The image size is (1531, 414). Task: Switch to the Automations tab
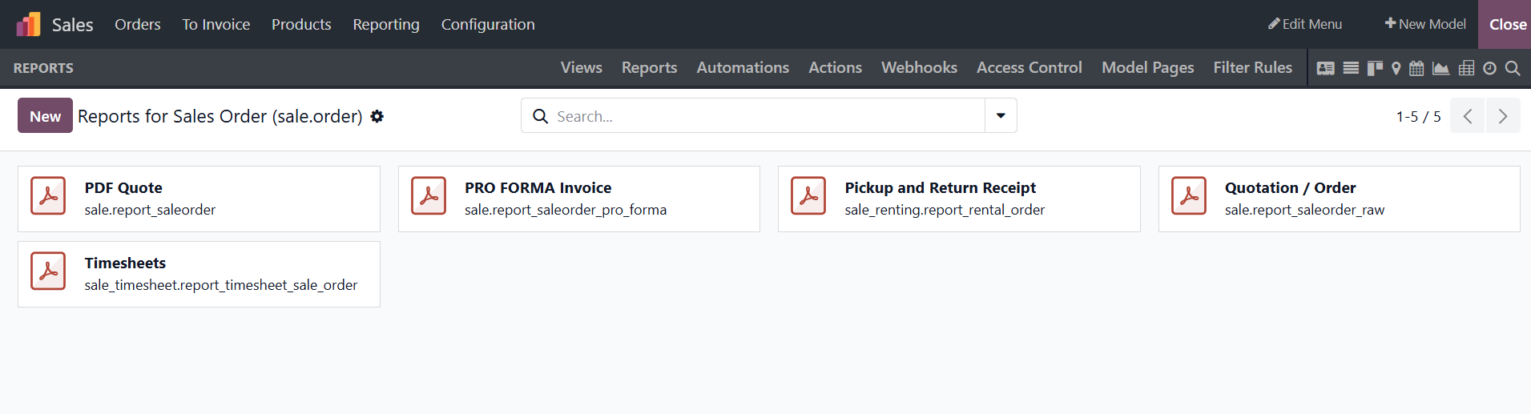tap(743, 67)
